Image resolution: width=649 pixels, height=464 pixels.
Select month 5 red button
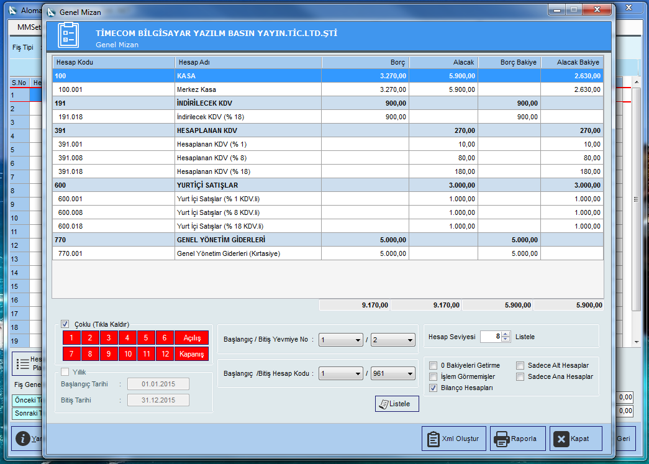pyautogui.click(x=146, y=338)
